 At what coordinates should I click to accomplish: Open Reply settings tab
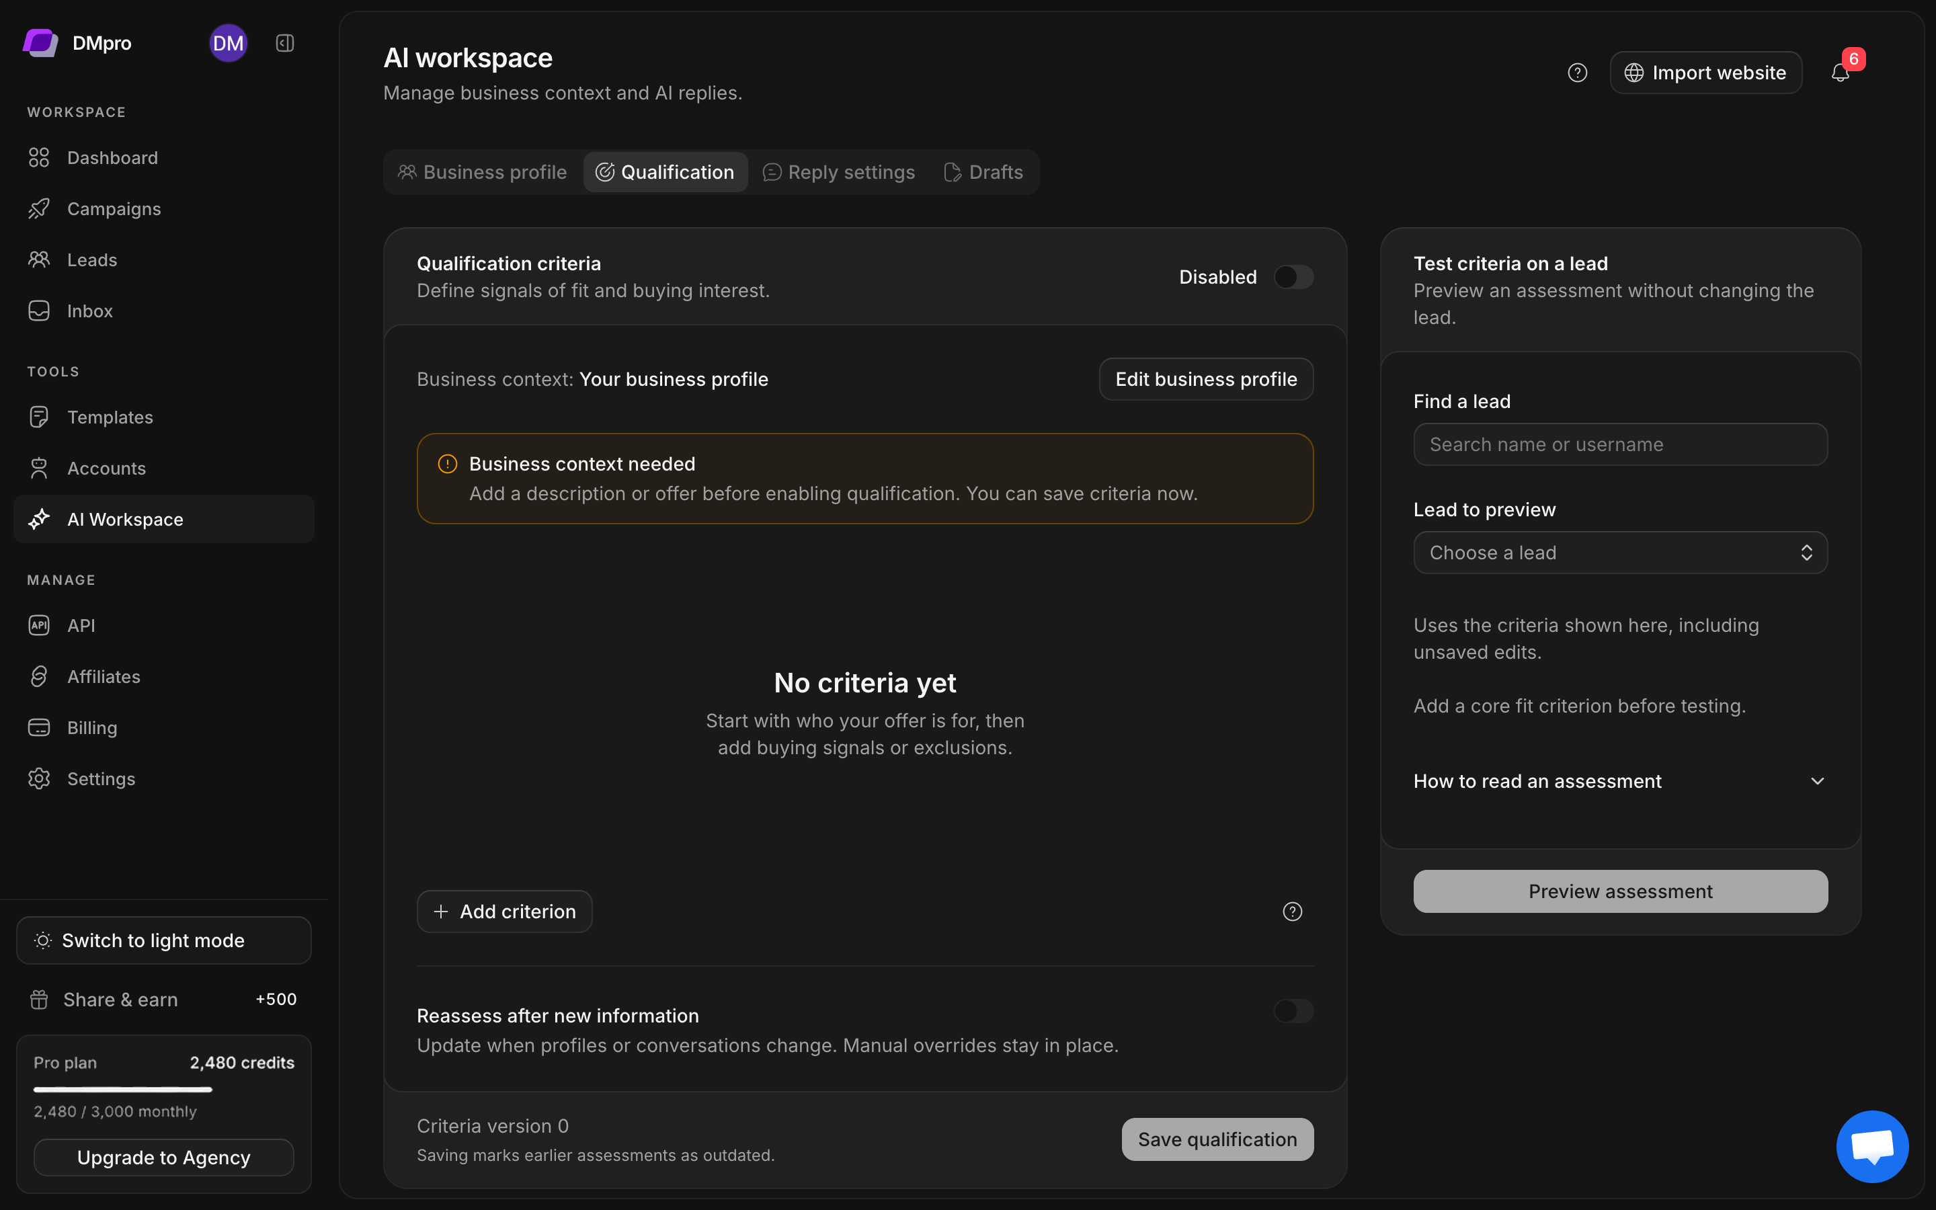[838, 172]
